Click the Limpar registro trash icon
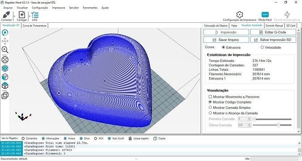 coord(130,138)
